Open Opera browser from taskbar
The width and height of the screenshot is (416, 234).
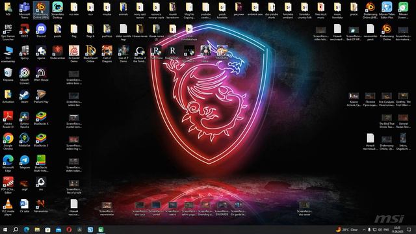point(69,229)
